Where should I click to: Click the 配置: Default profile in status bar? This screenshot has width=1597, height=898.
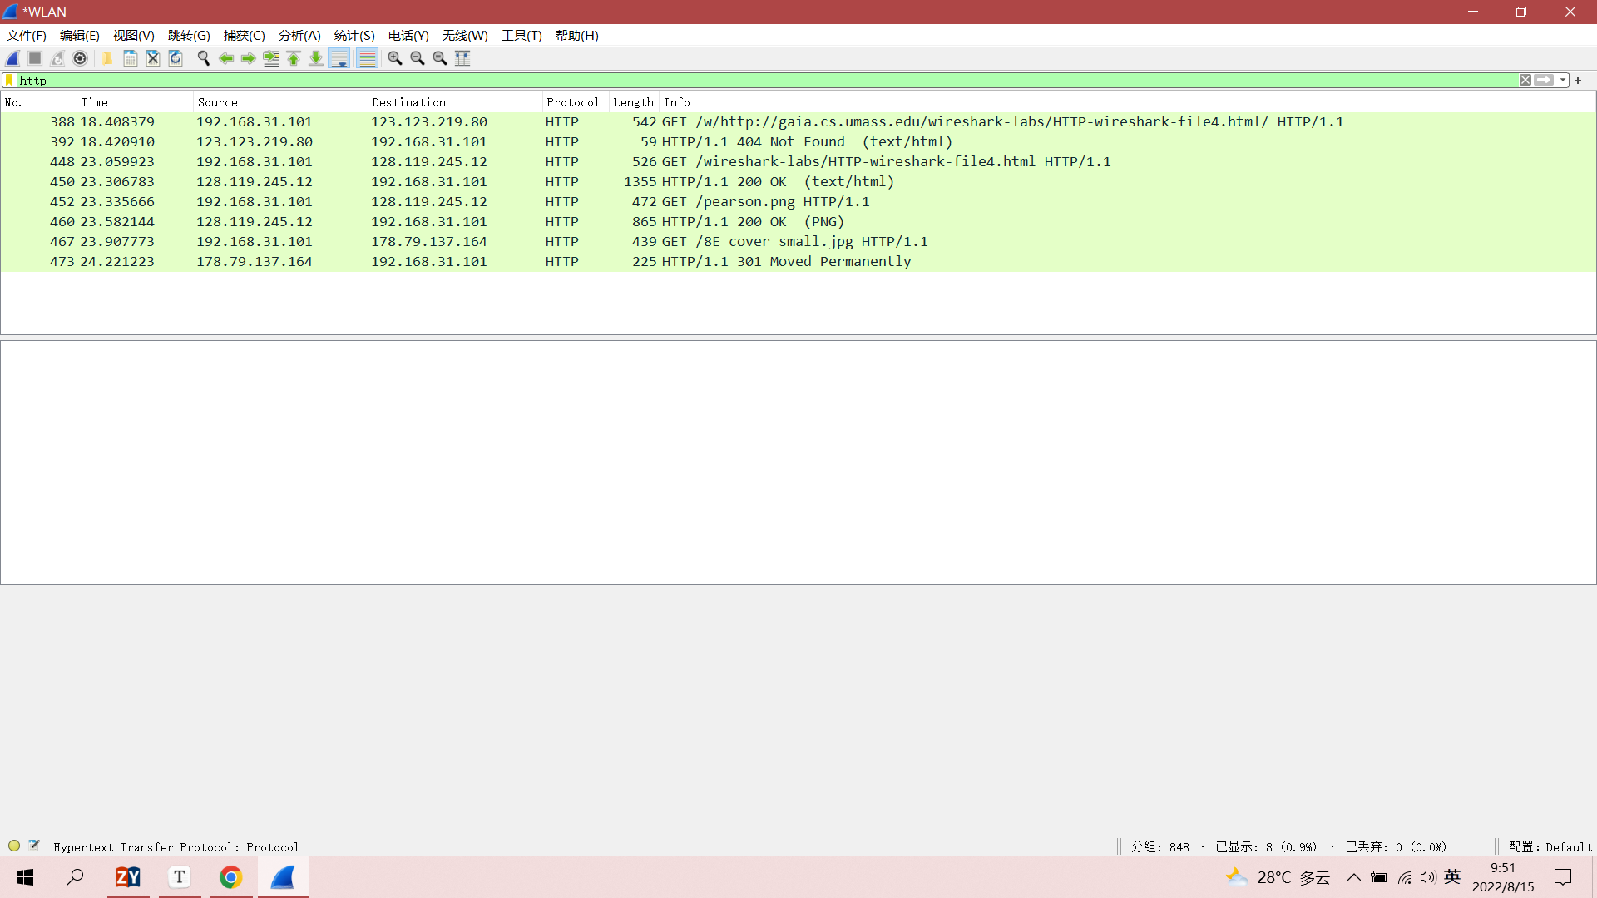pyautogui.click(x=1550, y=847)
